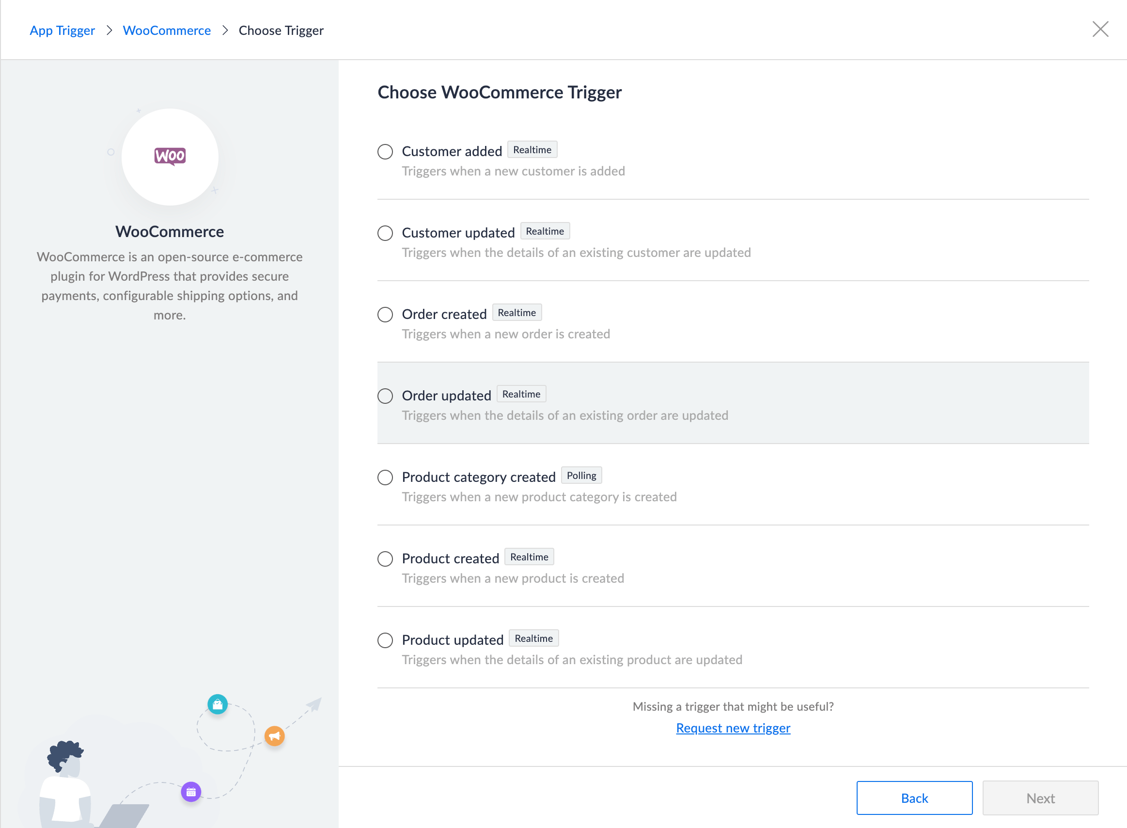This screenshot has height=828, width=1127.
Task: Click the Polling badge on Product category
Action: 581,475
